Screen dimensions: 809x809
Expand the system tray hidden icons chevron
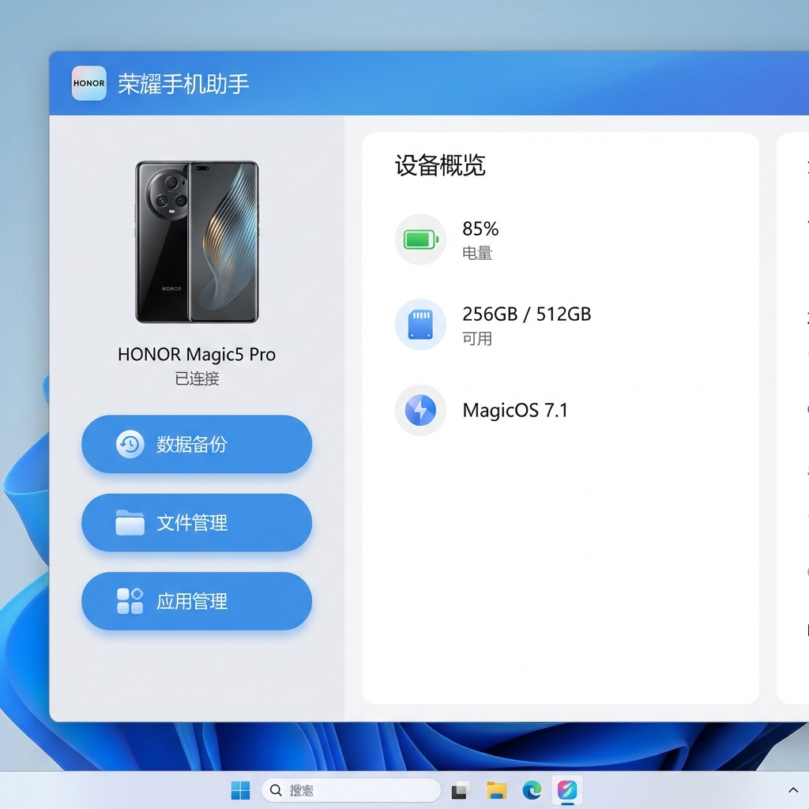(793, 790)
